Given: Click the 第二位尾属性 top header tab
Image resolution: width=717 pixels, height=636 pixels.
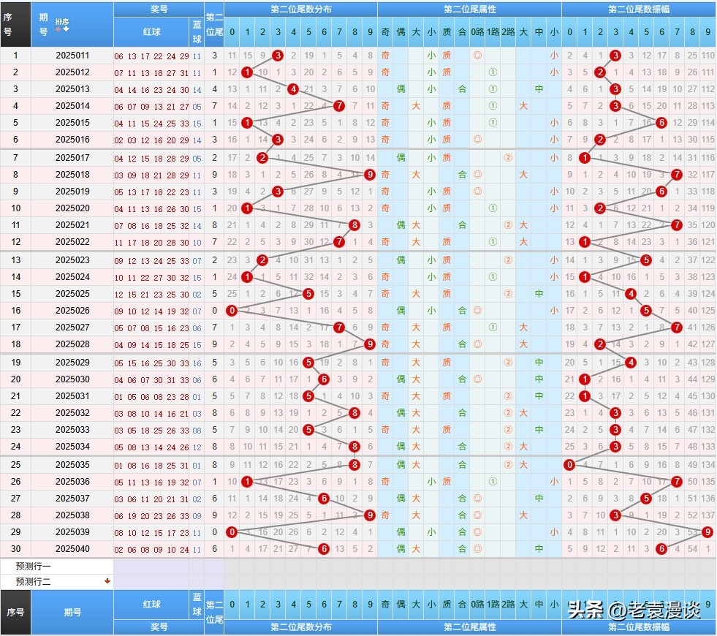Looking at the screenshot, I should [469, 10].
